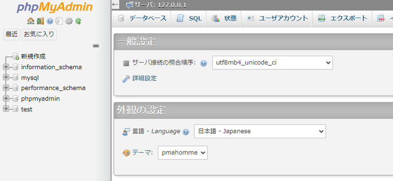Select the mysql database
The width and height of the screenshot is (393, 181).
tap(30, 78)
